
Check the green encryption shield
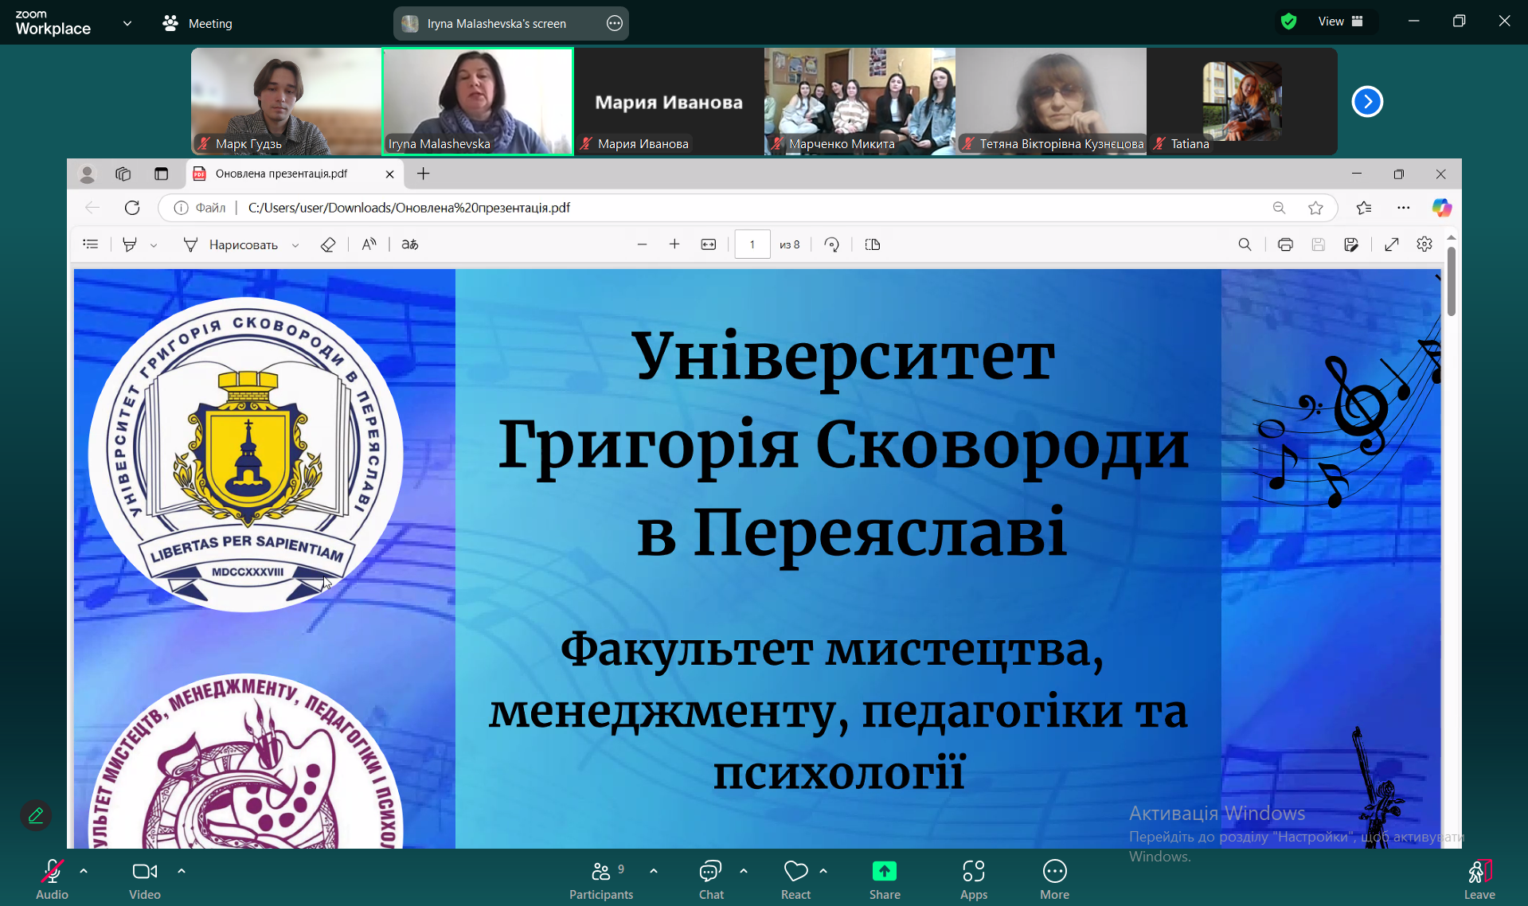(1288, 21)
